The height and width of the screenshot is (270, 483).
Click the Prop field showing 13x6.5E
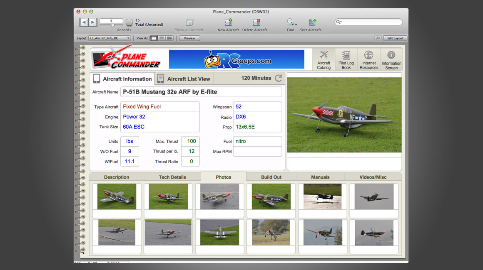pos(257,127)
